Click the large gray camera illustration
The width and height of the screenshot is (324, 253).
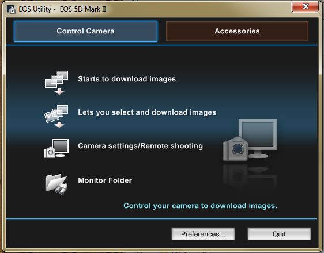(x=235, y=149)
